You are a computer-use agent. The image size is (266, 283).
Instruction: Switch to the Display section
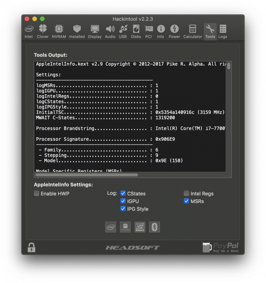95,32
